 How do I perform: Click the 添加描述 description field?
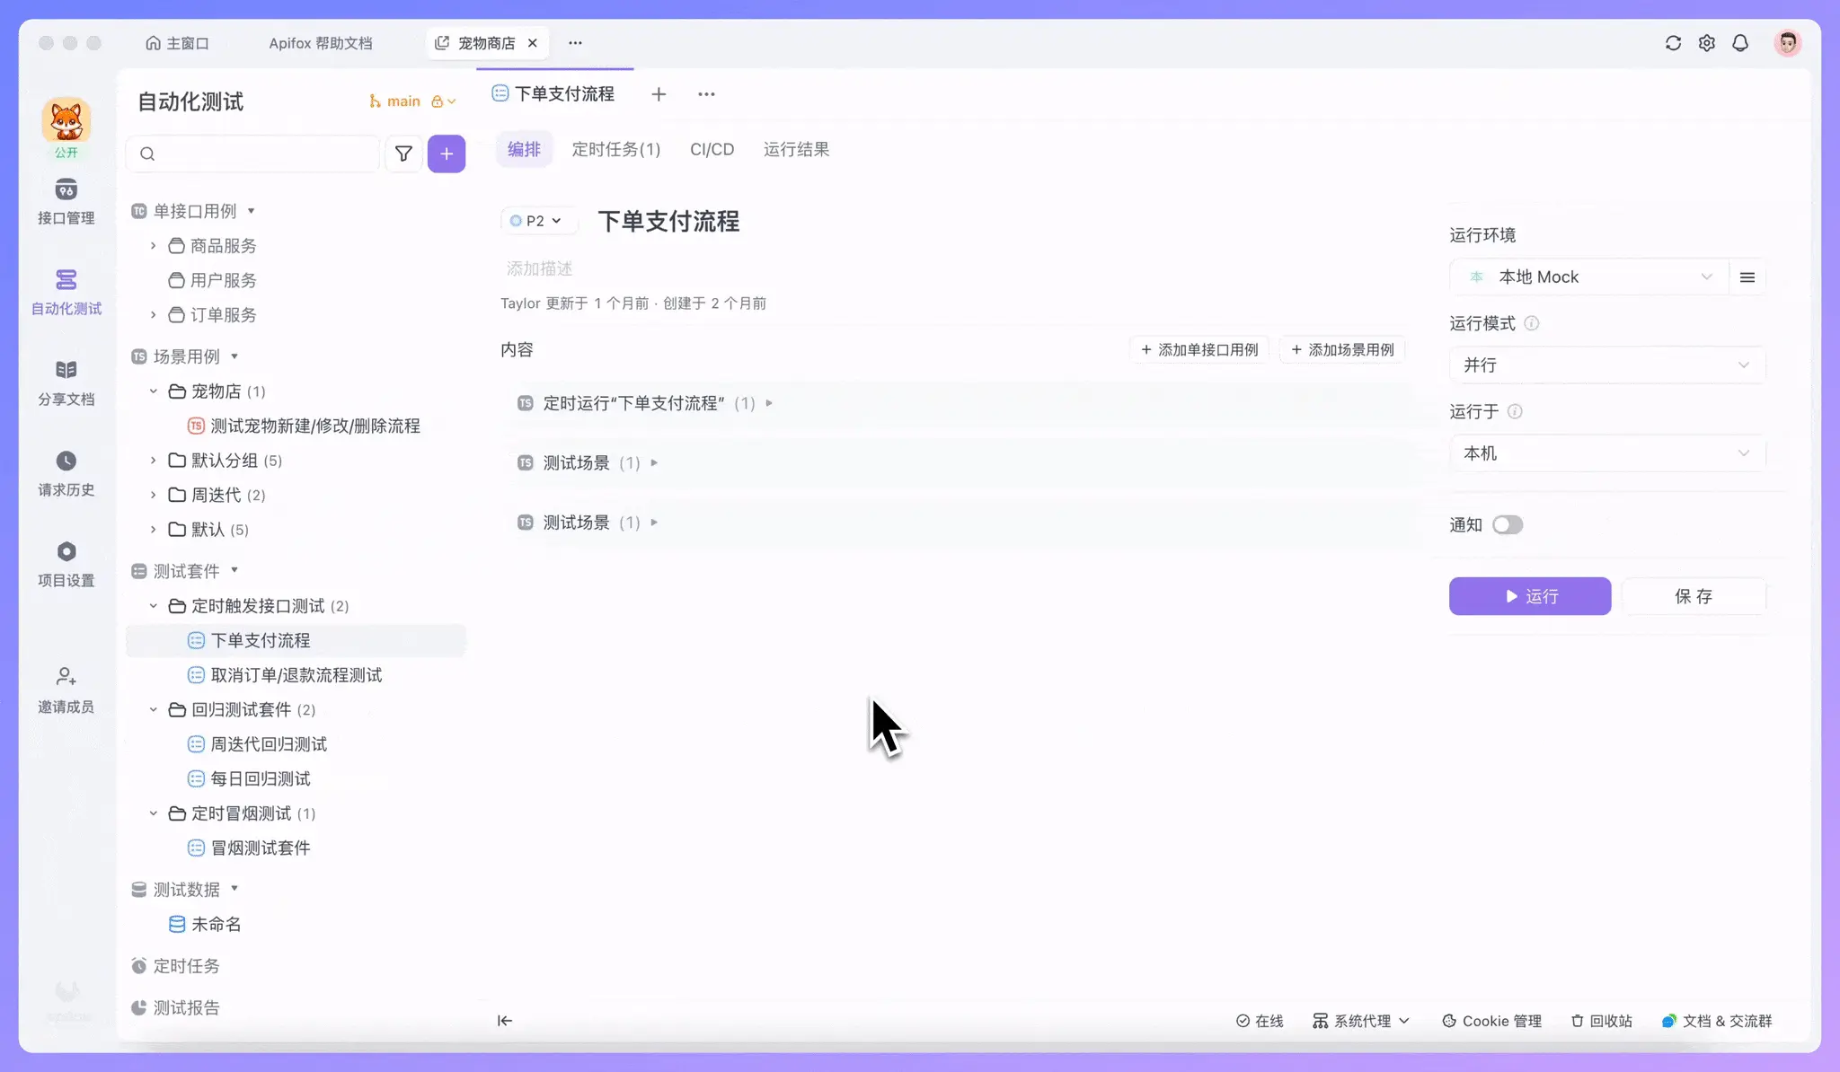tap(540, 268)
